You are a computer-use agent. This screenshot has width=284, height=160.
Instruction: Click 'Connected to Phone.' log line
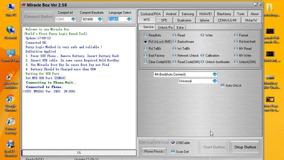pos(44,87)
